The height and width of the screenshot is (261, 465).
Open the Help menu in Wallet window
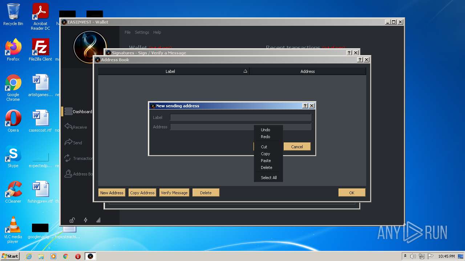[157, 32]
